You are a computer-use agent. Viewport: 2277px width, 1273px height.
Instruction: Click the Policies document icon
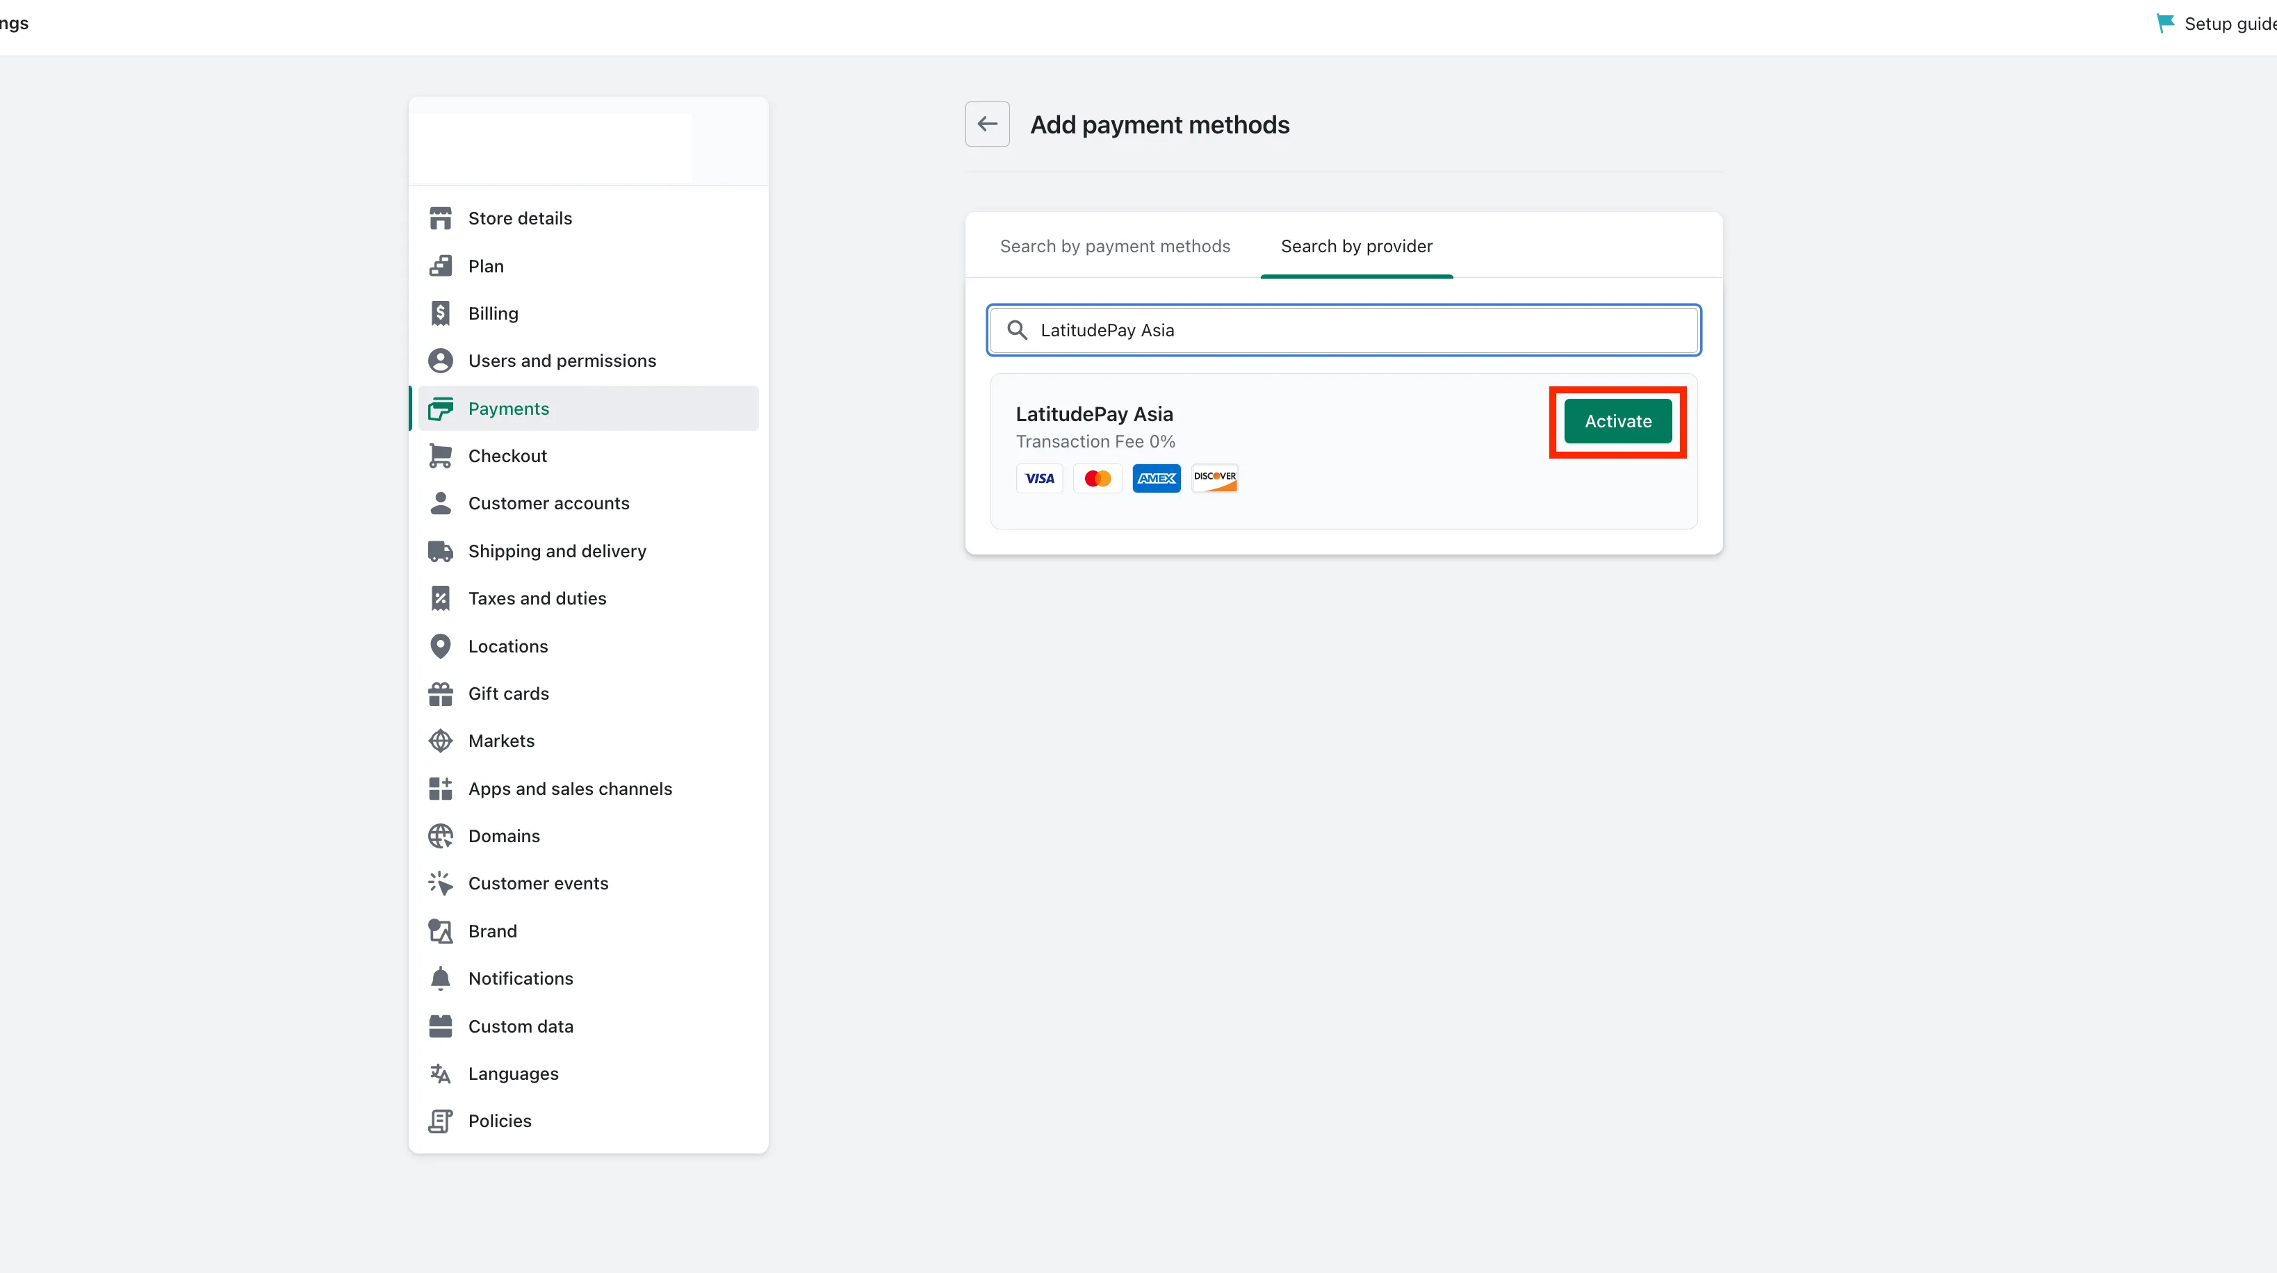(440, 1121)
